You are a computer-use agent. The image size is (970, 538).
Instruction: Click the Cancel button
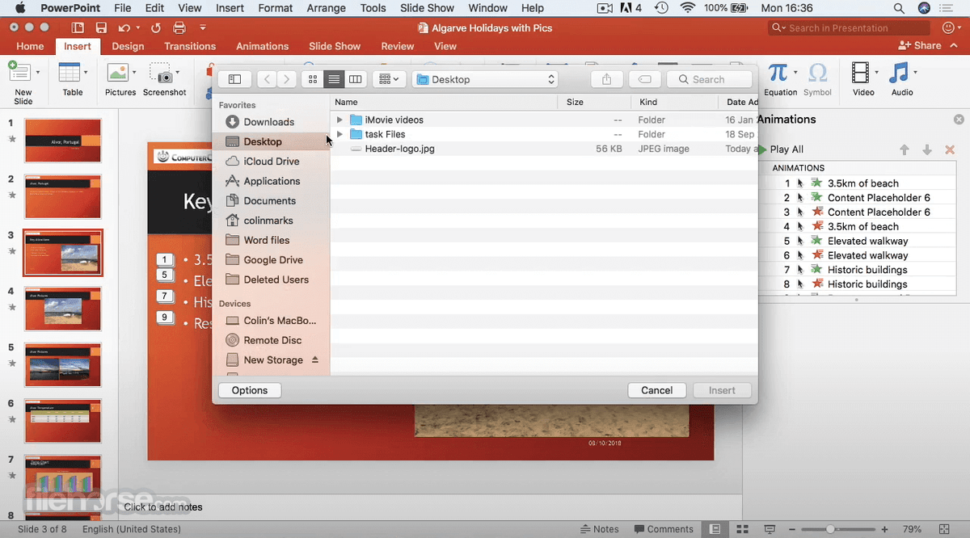[x=657, y=390]
